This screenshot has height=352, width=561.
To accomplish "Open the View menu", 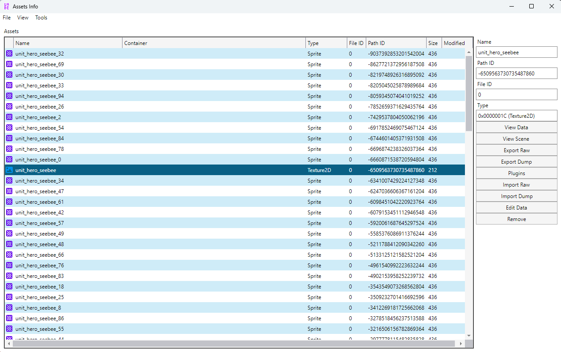I will [x=23, y=18].
